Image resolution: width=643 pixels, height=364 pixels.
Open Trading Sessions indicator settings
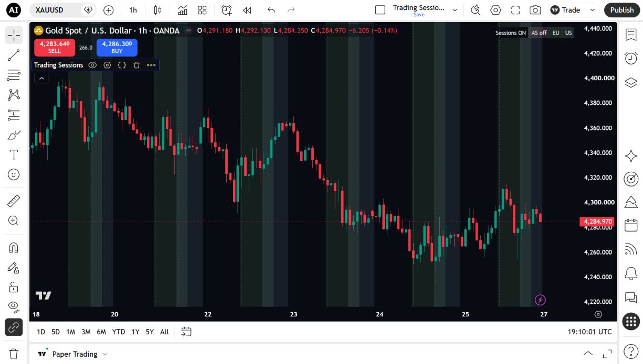pyautogui.click(x=108, y=65)
